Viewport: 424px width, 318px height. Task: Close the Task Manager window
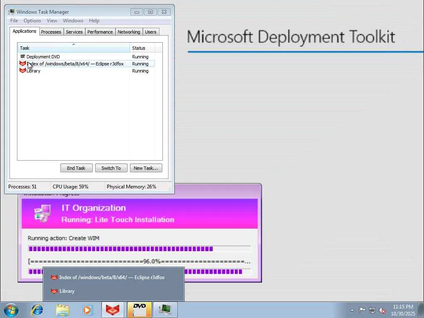pyautogui.click(x=164, y=12)
